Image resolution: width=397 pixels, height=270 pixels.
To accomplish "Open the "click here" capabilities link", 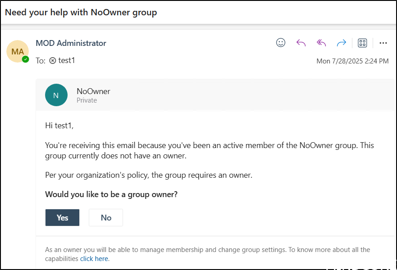I will 94,259.
